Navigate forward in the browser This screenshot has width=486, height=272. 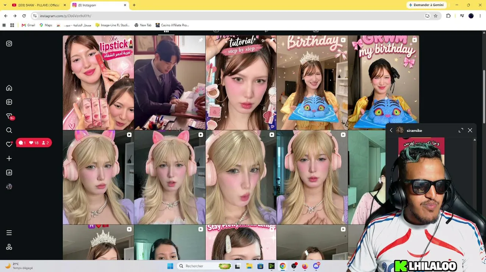15,16
